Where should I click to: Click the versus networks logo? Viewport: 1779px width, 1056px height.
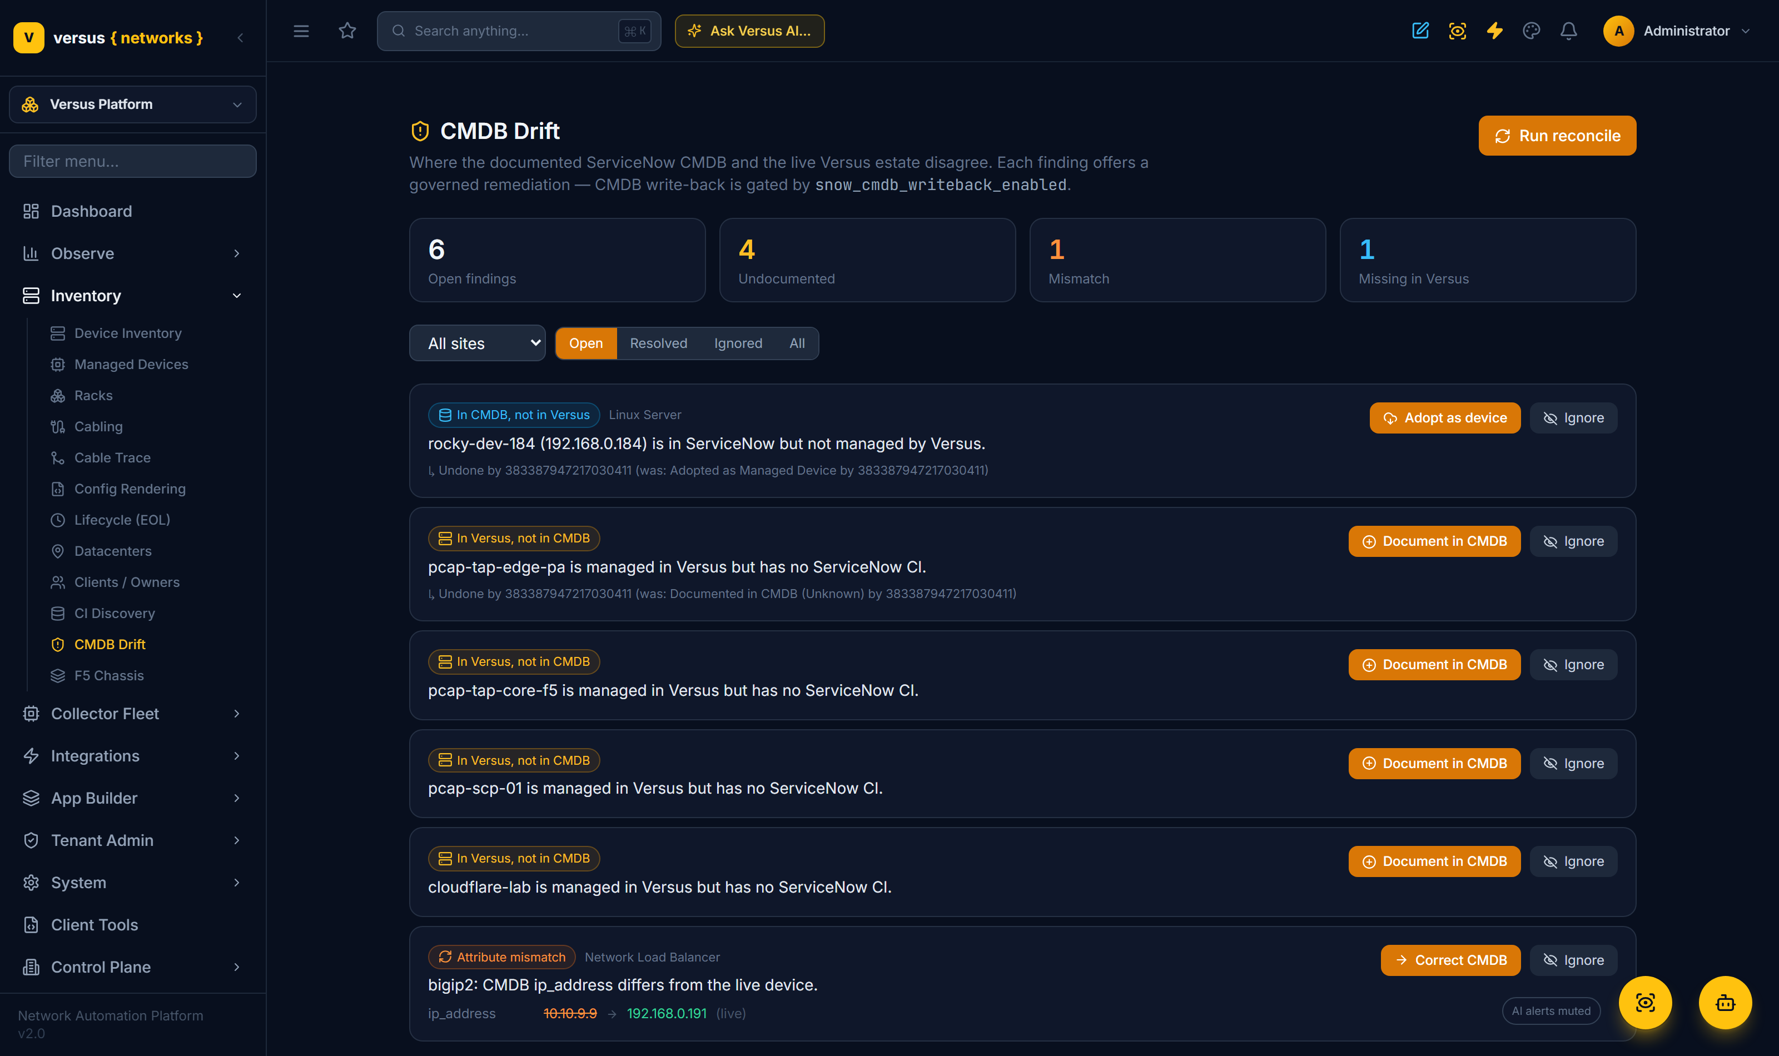(108, 38)
